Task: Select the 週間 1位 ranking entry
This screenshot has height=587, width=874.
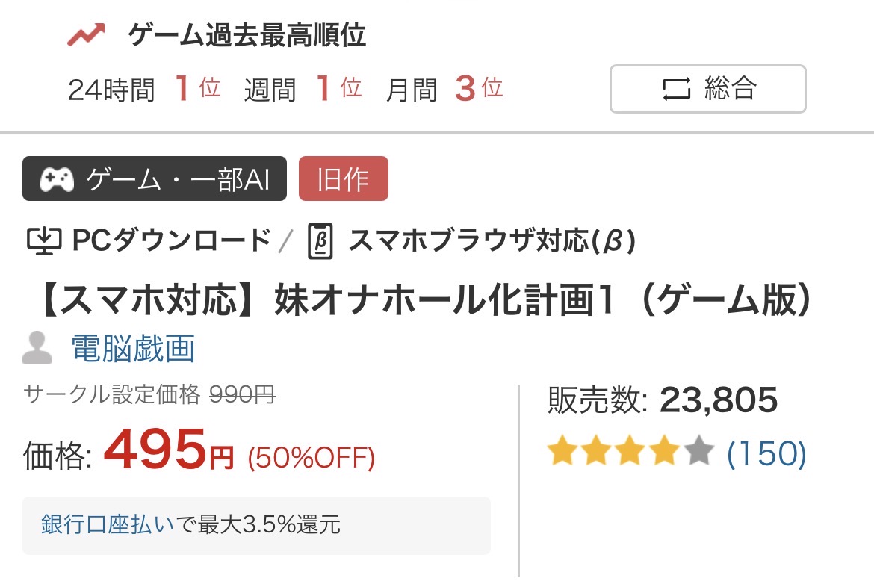Action: pyautogui.click(x=303, y=90)
